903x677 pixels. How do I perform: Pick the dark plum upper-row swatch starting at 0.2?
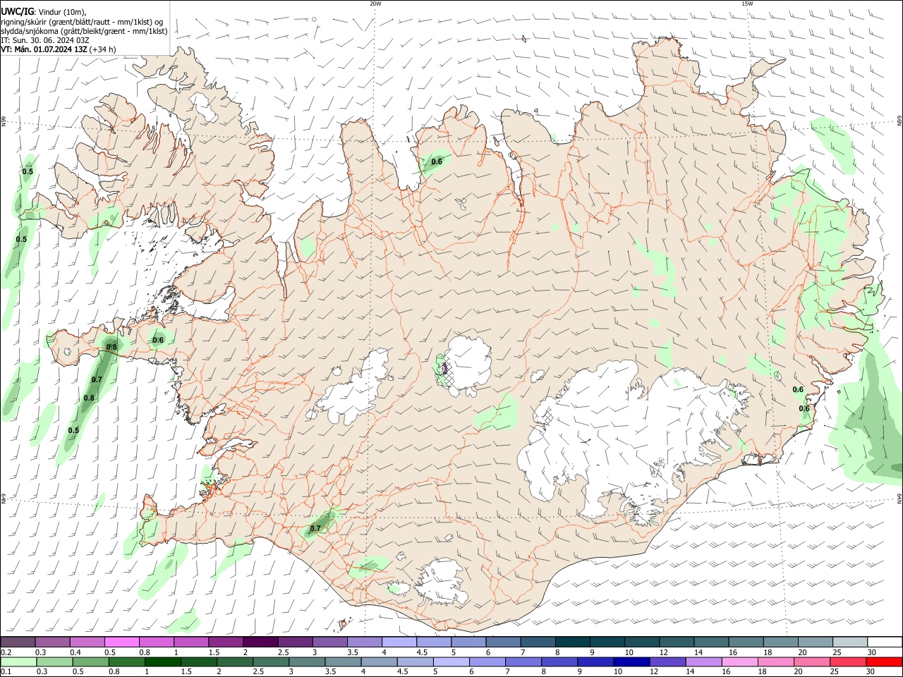[18, 642]
